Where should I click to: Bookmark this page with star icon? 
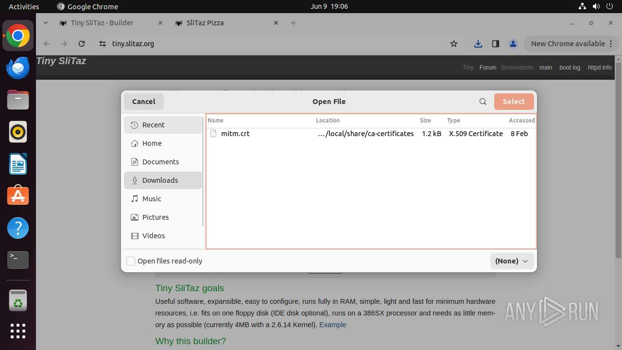click(454, 44)
